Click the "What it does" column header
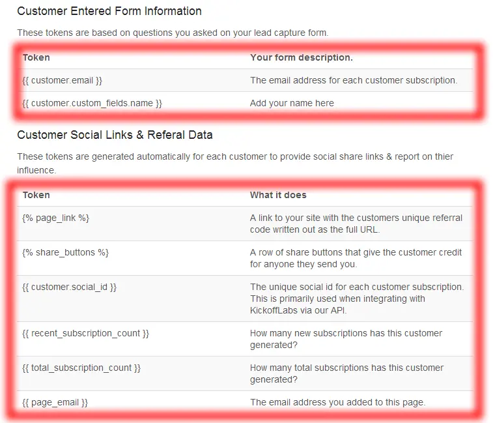Screen dimensions: 493x423 (278, 195)
